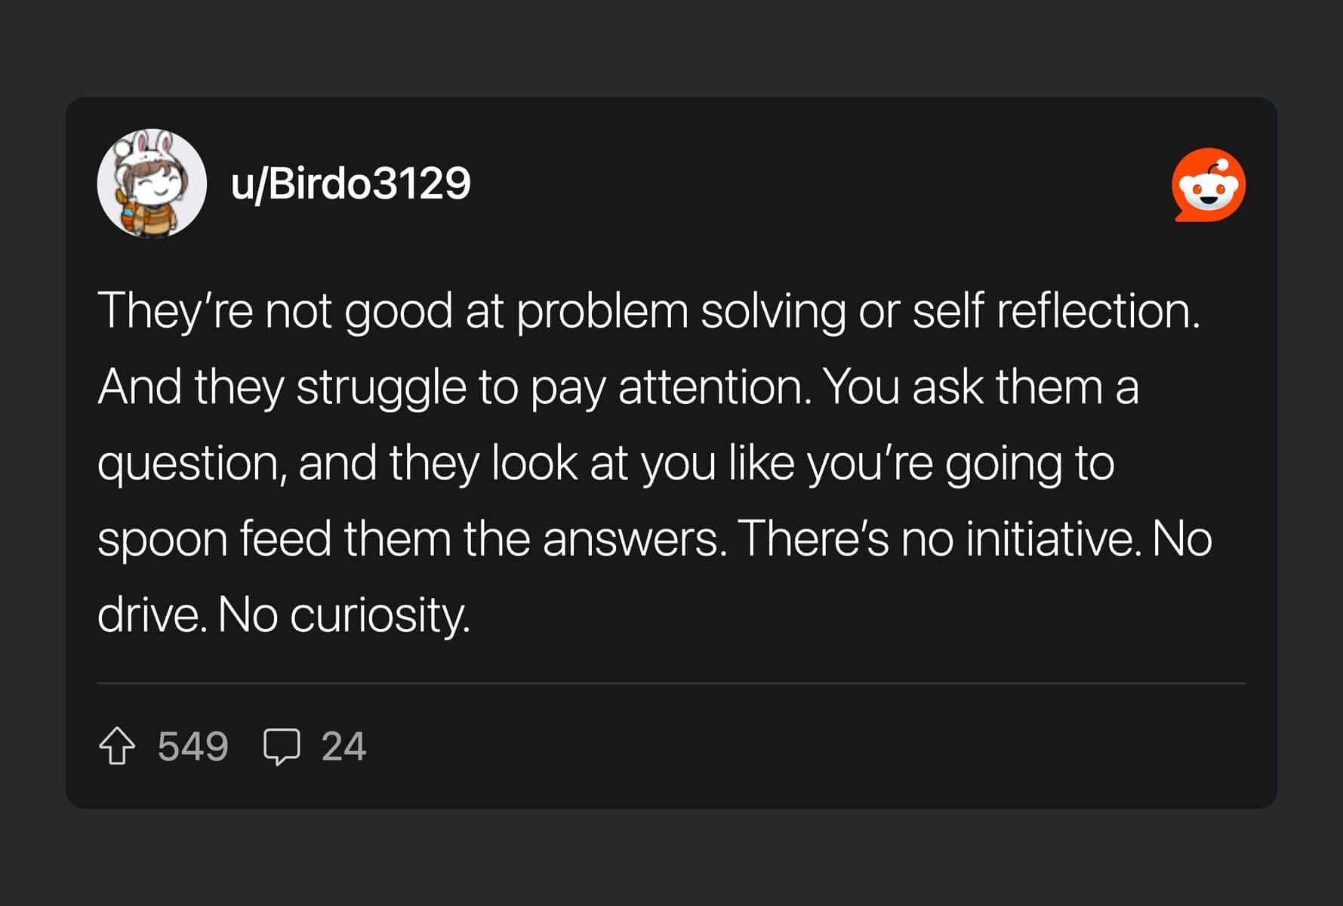1343x906 pixels.
Task: Open the Reddit Snoo logo
Action: pos(1208,185)
